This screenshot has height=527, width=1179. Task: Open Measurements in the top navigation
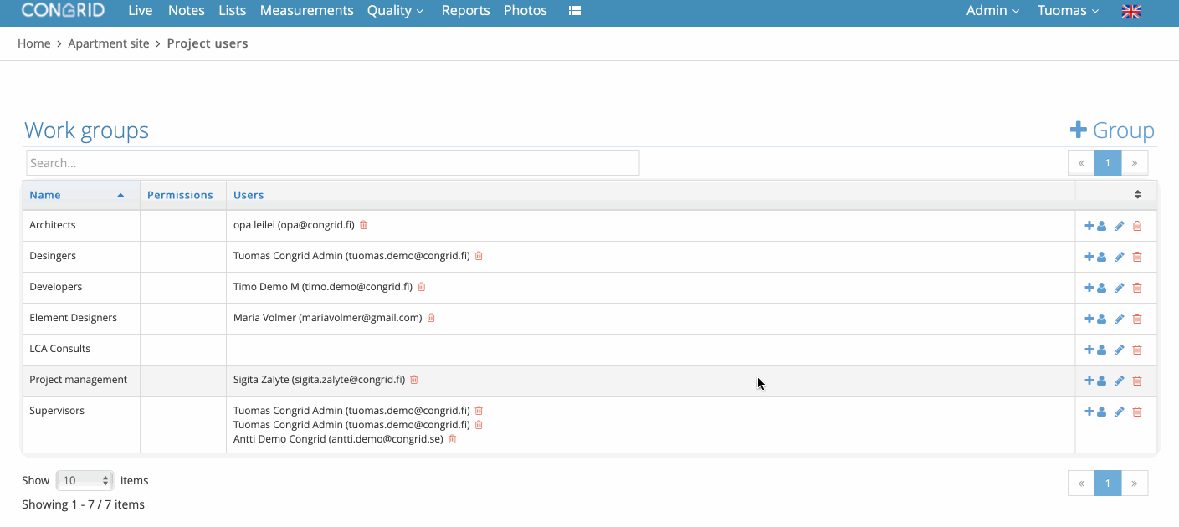[x=307, y=11]
